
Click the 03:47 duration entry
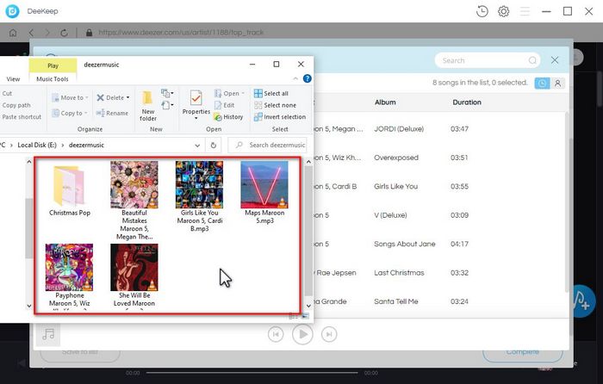point(459,129)
